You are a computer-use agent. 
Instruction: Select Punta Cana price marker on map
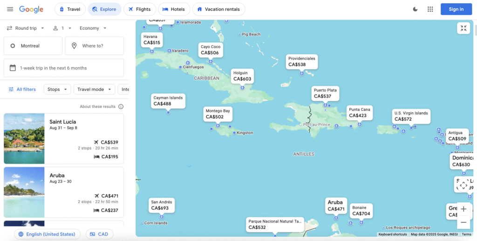(360, 113)
